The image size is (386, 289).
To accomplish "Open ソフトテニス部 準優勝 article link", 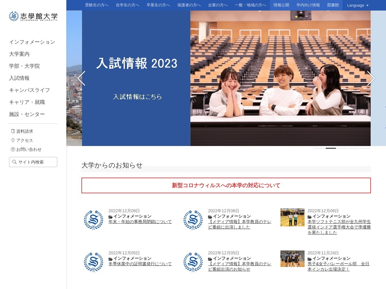I will (x=339, y=227).
